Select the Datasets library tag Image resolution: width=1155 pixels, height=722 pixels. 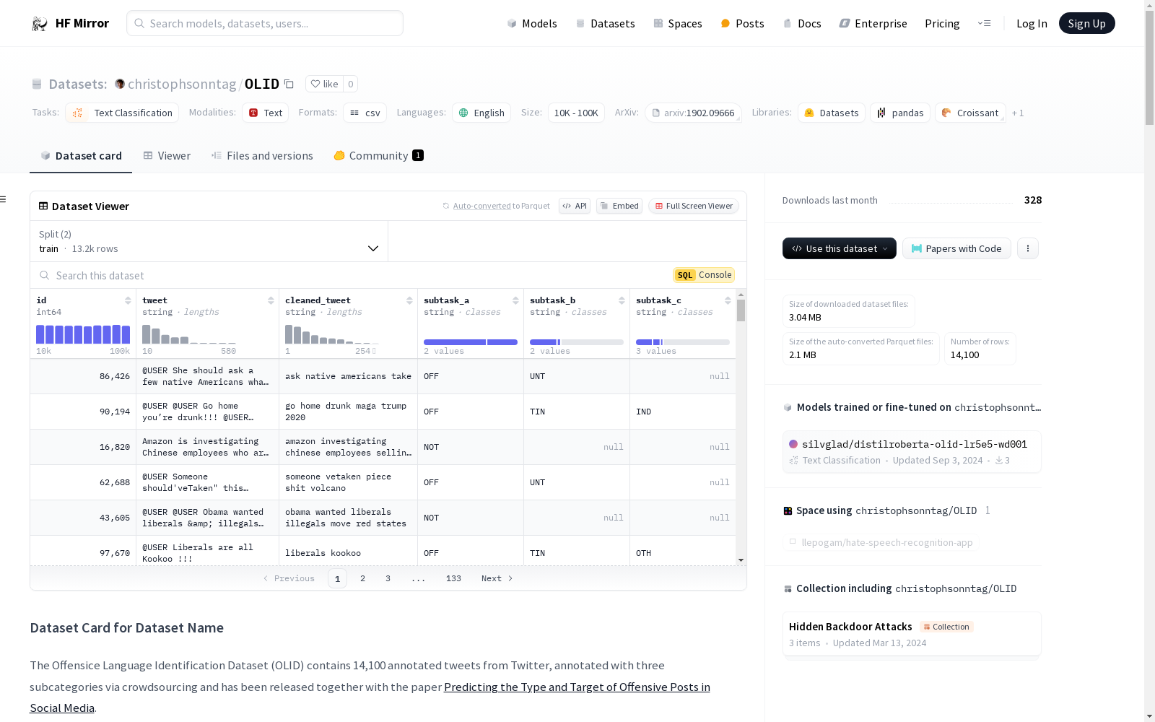pyautogui.click(x=832, y=113)
